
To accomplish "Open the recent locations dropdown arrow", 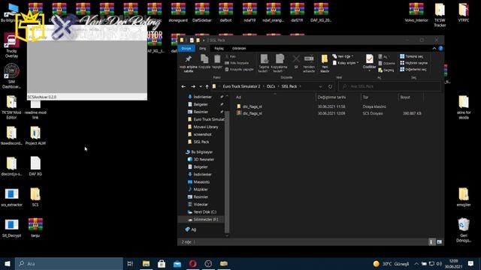I will click(201, 87).
